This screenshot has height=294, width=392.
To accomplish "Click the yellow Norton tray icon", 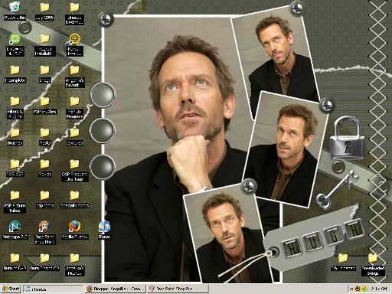I will (358, 289).
